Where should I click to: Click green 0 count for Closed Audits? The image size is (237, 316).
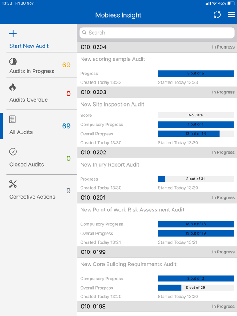point(69,158)
